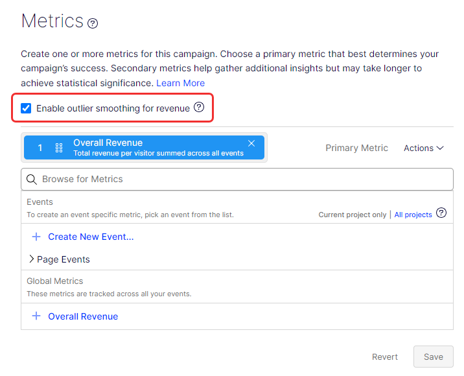Click the plus icon next to Create New Event
This screenshot has width=464, height=376.
36,237
